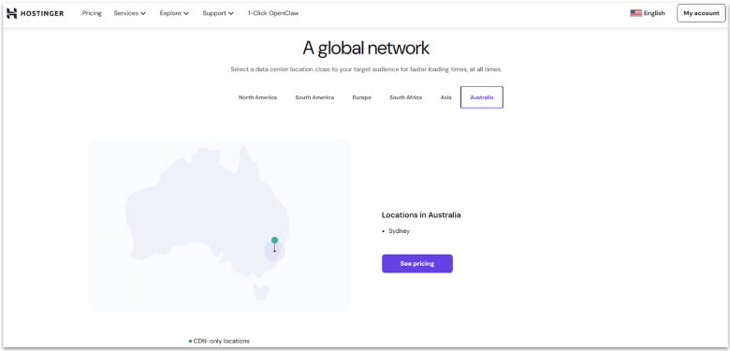730x351 pixels.
Task: Expand the Explore dropdown menu
Action: (174, 13)
